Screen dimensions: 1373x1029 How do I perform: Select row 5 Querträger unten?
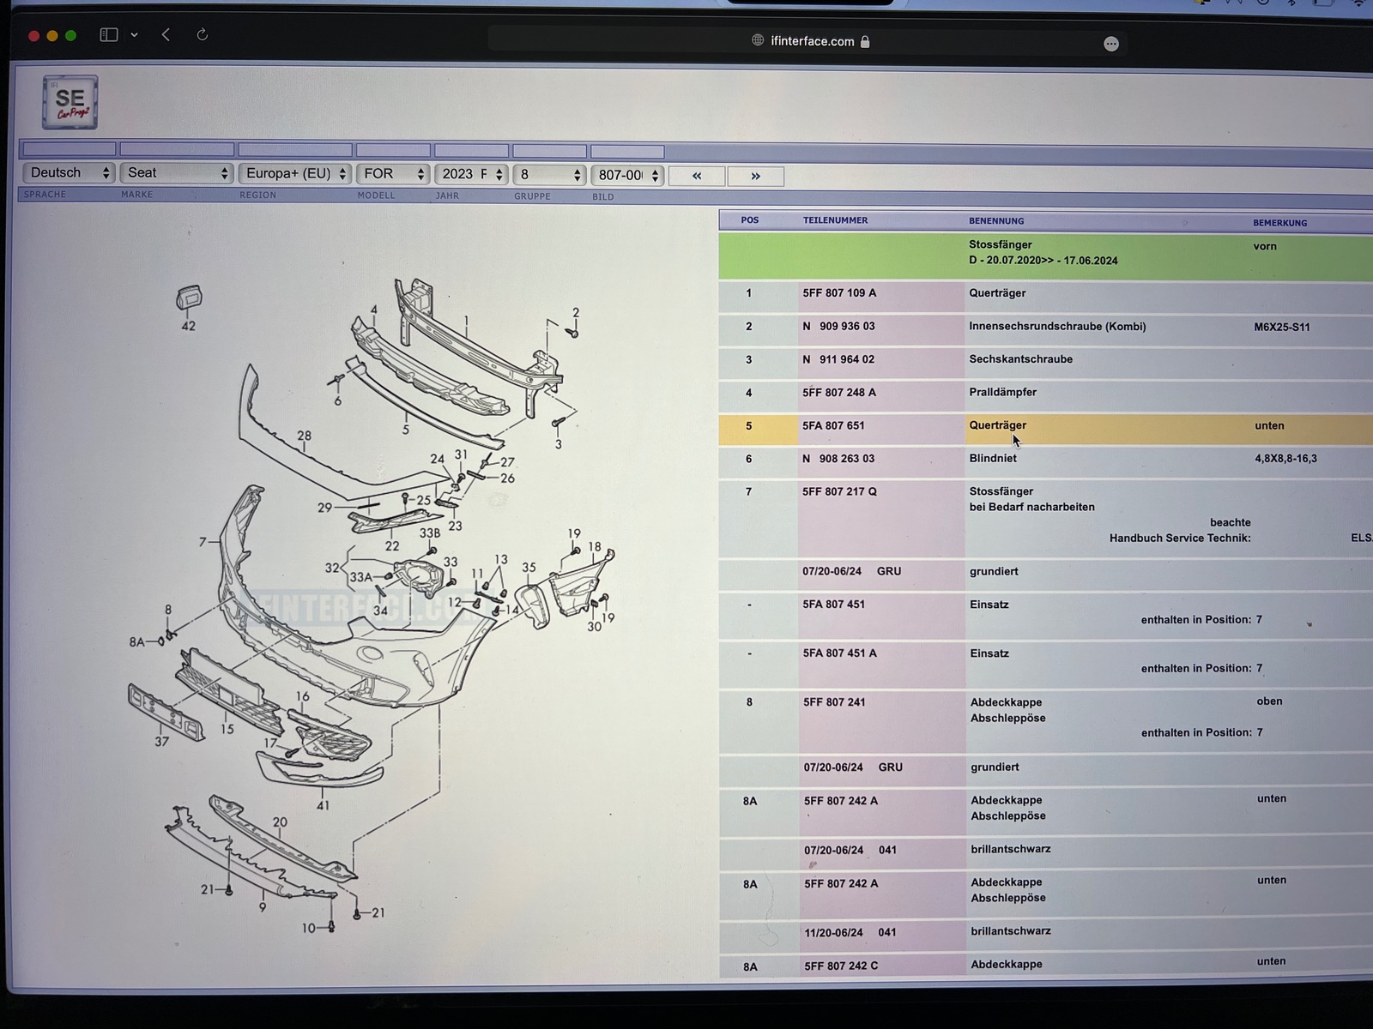(x=997, y=425)
